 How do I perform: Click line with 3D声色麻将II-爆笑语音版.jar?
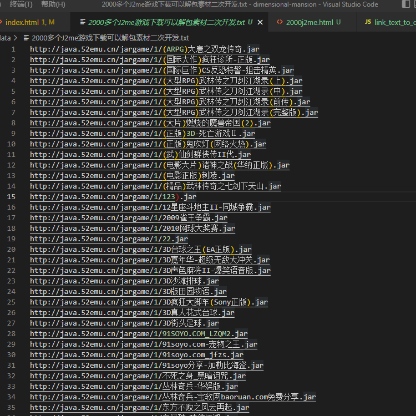(x=150, y=271)
